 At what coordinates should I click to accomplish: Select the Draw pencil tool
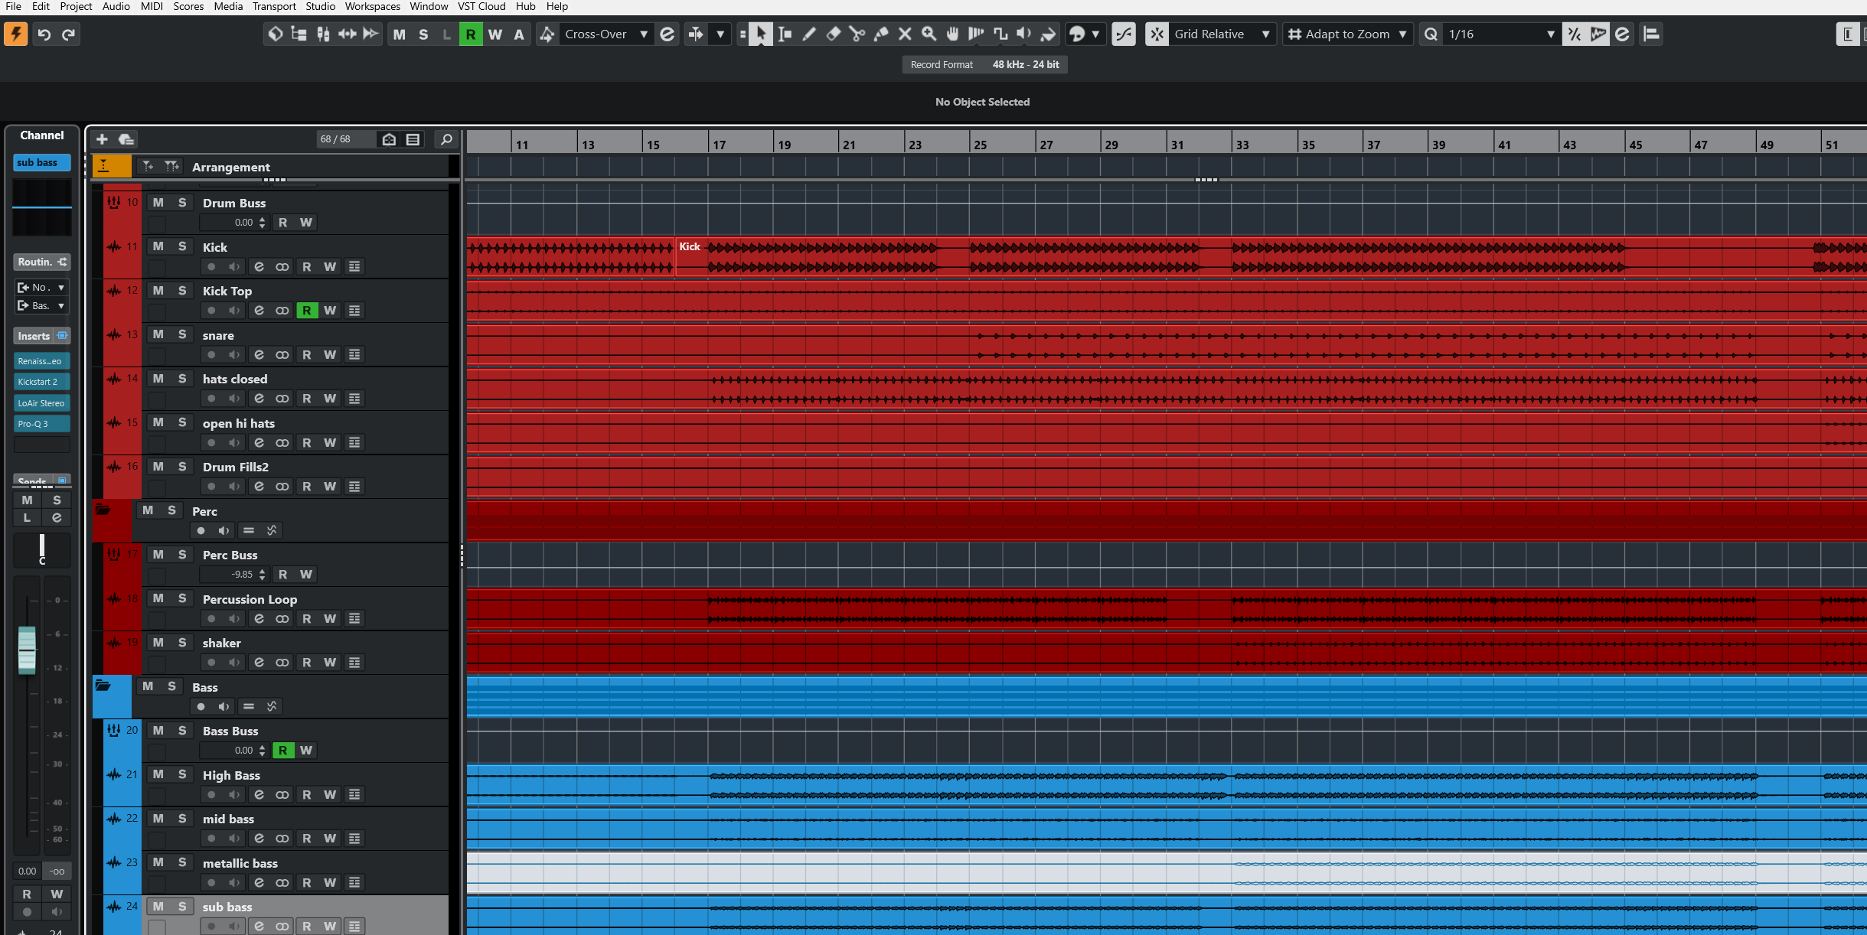tap(809, 34)
